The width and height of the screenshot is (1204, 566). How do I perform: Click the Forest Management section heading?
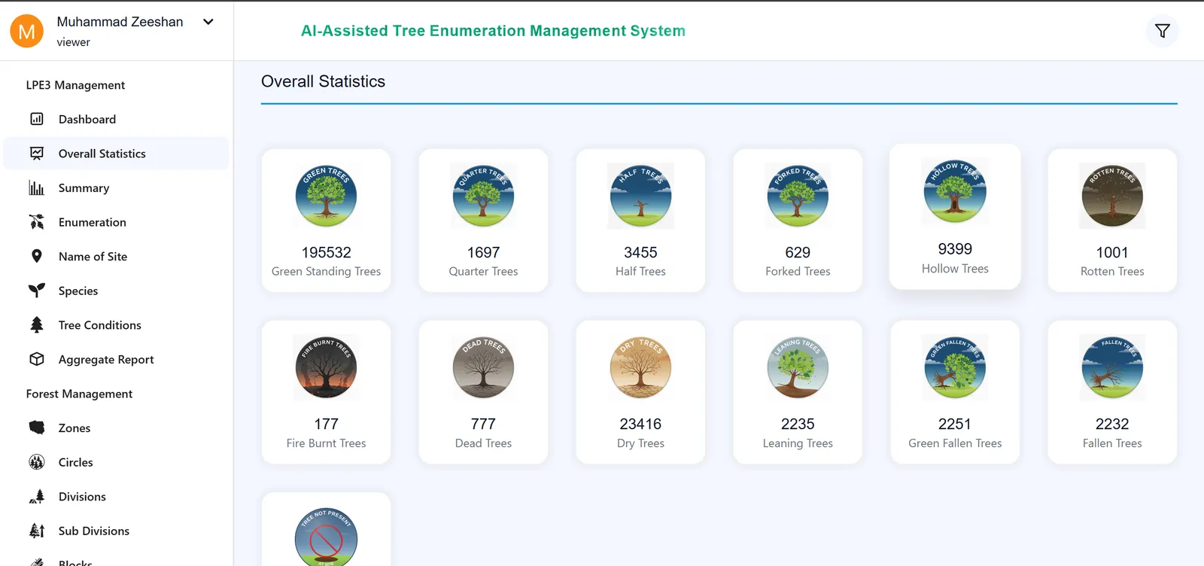[x=79, y=394]
